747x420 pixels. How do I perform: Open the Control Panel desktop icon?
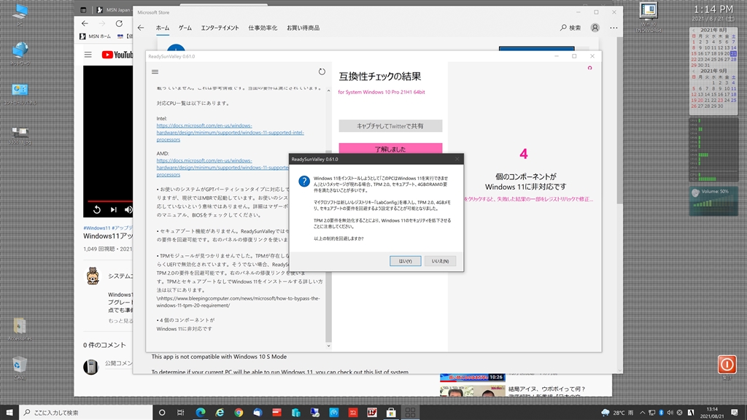click(20, 93)
